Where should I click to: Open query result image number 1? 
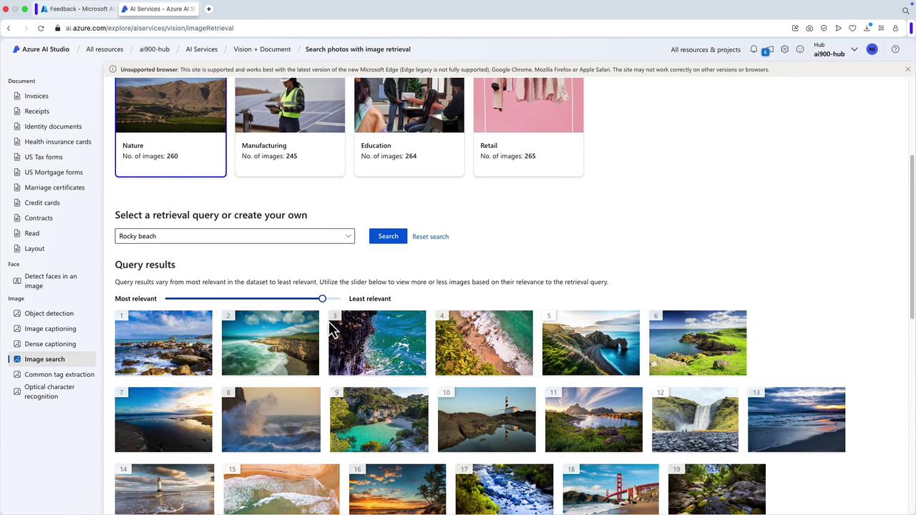point(164,343)
